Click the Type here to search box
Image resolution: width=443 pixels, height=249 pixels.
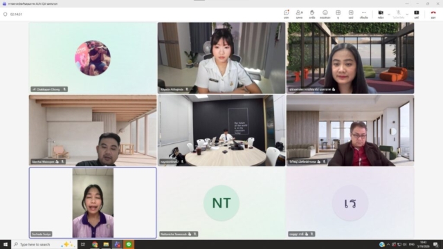[x=44, y=244]
